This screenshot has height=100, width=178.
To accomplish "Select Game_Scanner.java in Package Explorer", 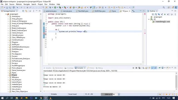I will click(x=19, y=70).
